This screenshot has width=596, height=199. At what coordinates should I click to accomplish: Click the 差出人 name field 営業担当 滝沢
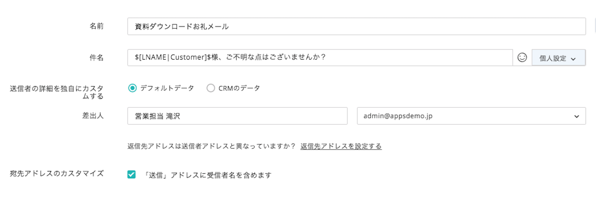[237, 116]
